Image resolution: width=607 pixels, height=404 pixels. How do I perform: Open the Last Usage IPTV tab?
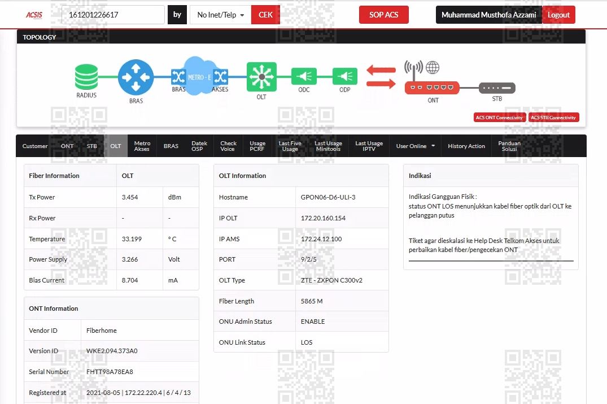369,146
